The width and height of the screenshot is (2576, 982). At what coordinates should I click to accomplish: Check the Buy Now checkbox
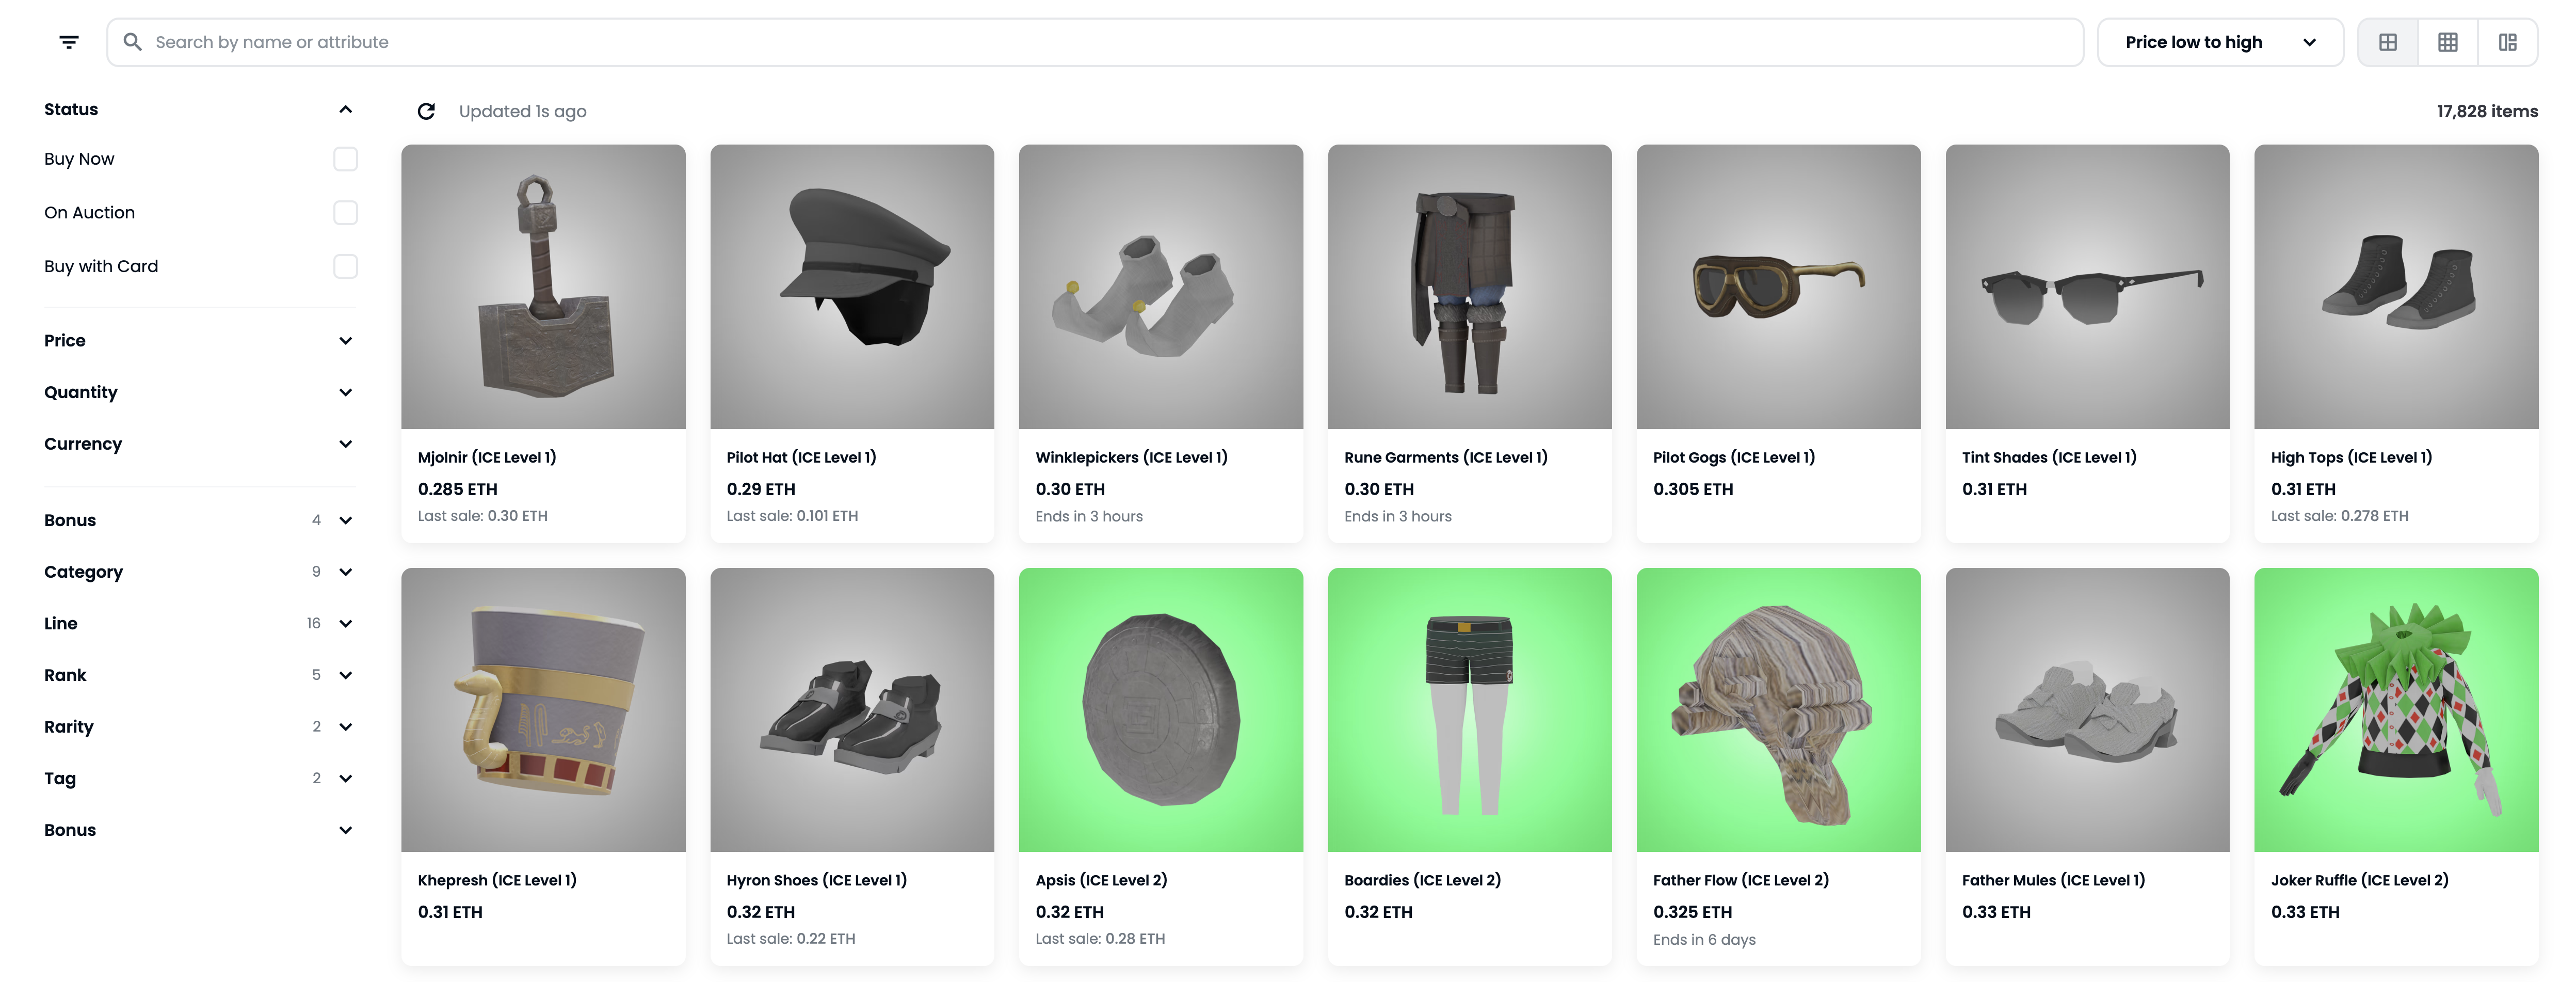[x=345, y=159]
